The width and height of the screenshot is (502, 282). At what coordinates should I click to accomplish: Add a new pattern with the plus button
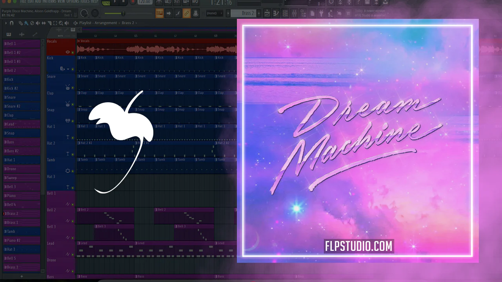(259, 13)
